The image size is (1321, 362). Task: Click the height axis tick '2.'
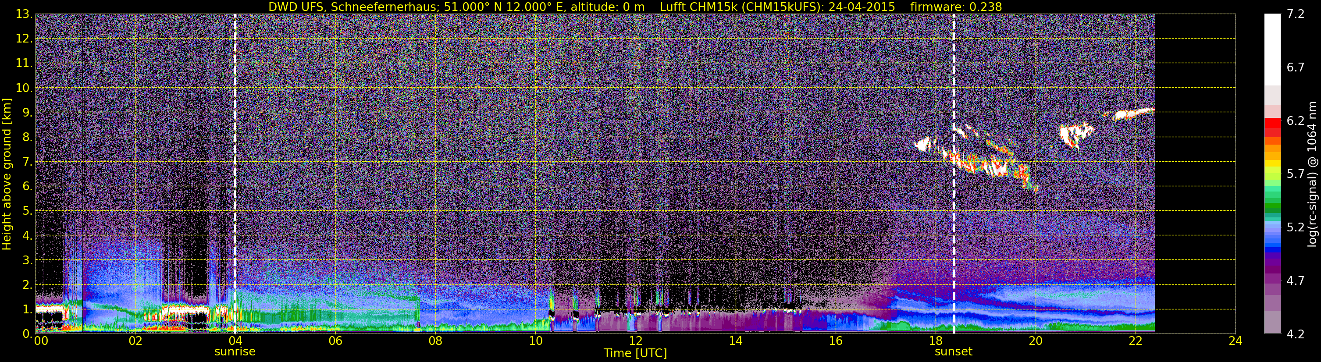point(27,285)
